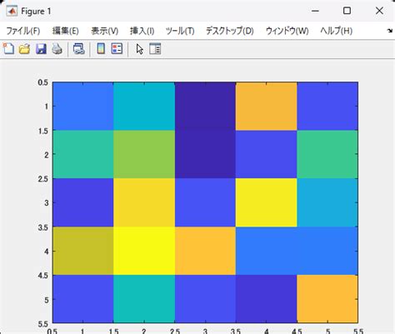The width and height of the screenshot is (395, 334).
Task: Print the figure using the printer icon
Action: tap(57, 49)
